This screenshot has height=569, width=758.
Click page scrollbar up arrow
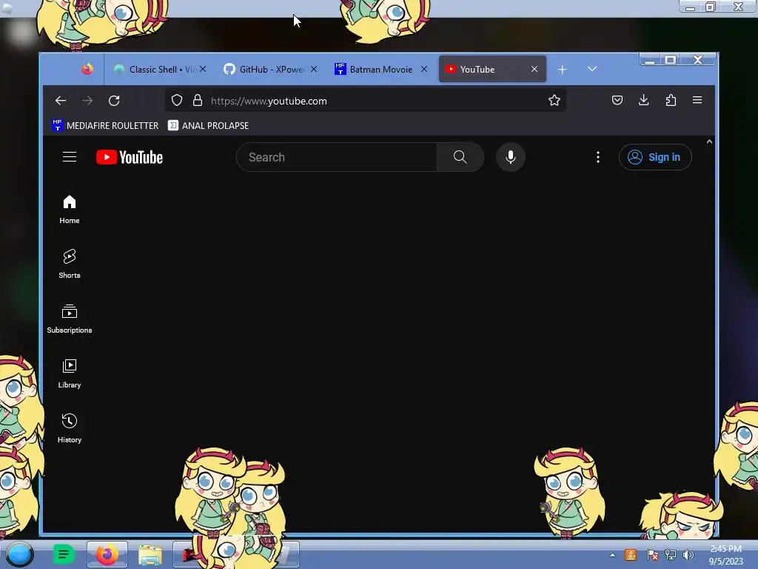tap(709, 142)
